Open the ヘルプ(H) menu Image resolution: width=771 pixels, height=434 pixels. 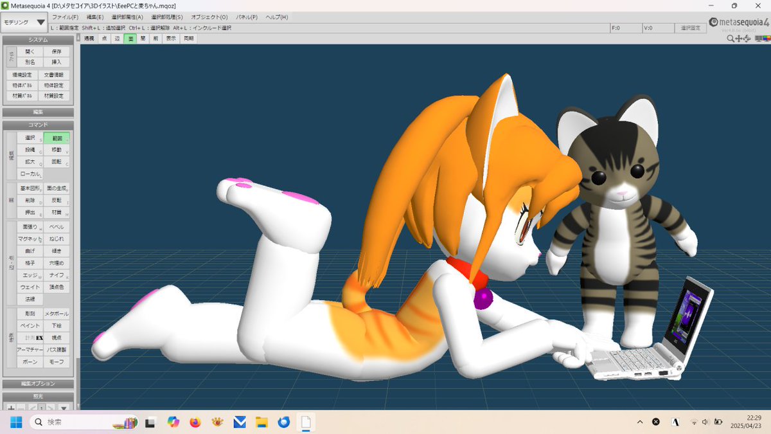pyautogui.click(x=277, y=17)
